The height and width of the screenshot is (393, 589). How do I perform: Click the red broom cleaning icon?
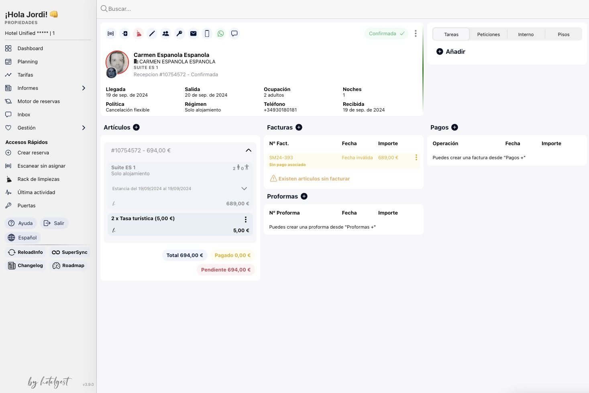point(139,34)
